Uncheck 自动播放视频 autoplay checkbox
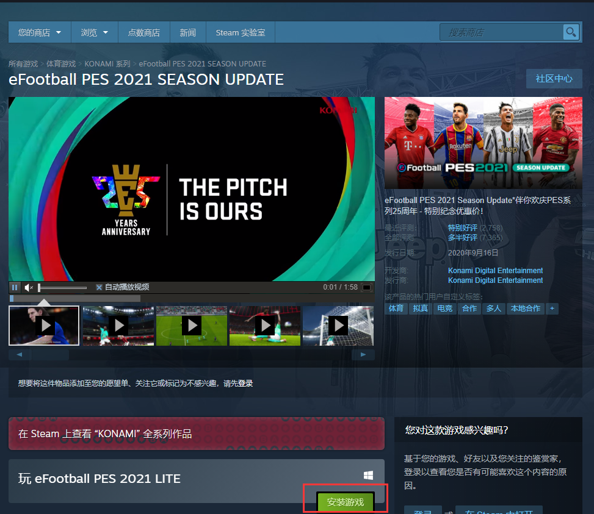Viewport: 594px width, 514px height. pyautogui.click(x=99, y=287)
